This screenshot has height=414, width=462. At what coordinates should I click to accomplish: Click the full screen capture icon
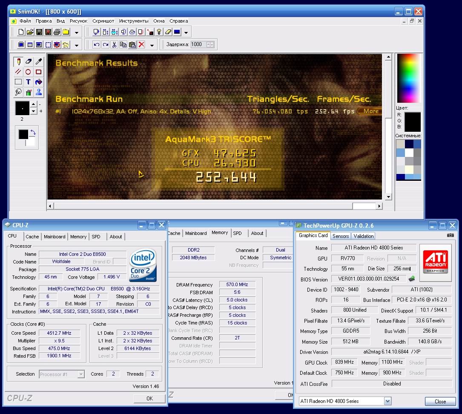click(x=21, y=45)
